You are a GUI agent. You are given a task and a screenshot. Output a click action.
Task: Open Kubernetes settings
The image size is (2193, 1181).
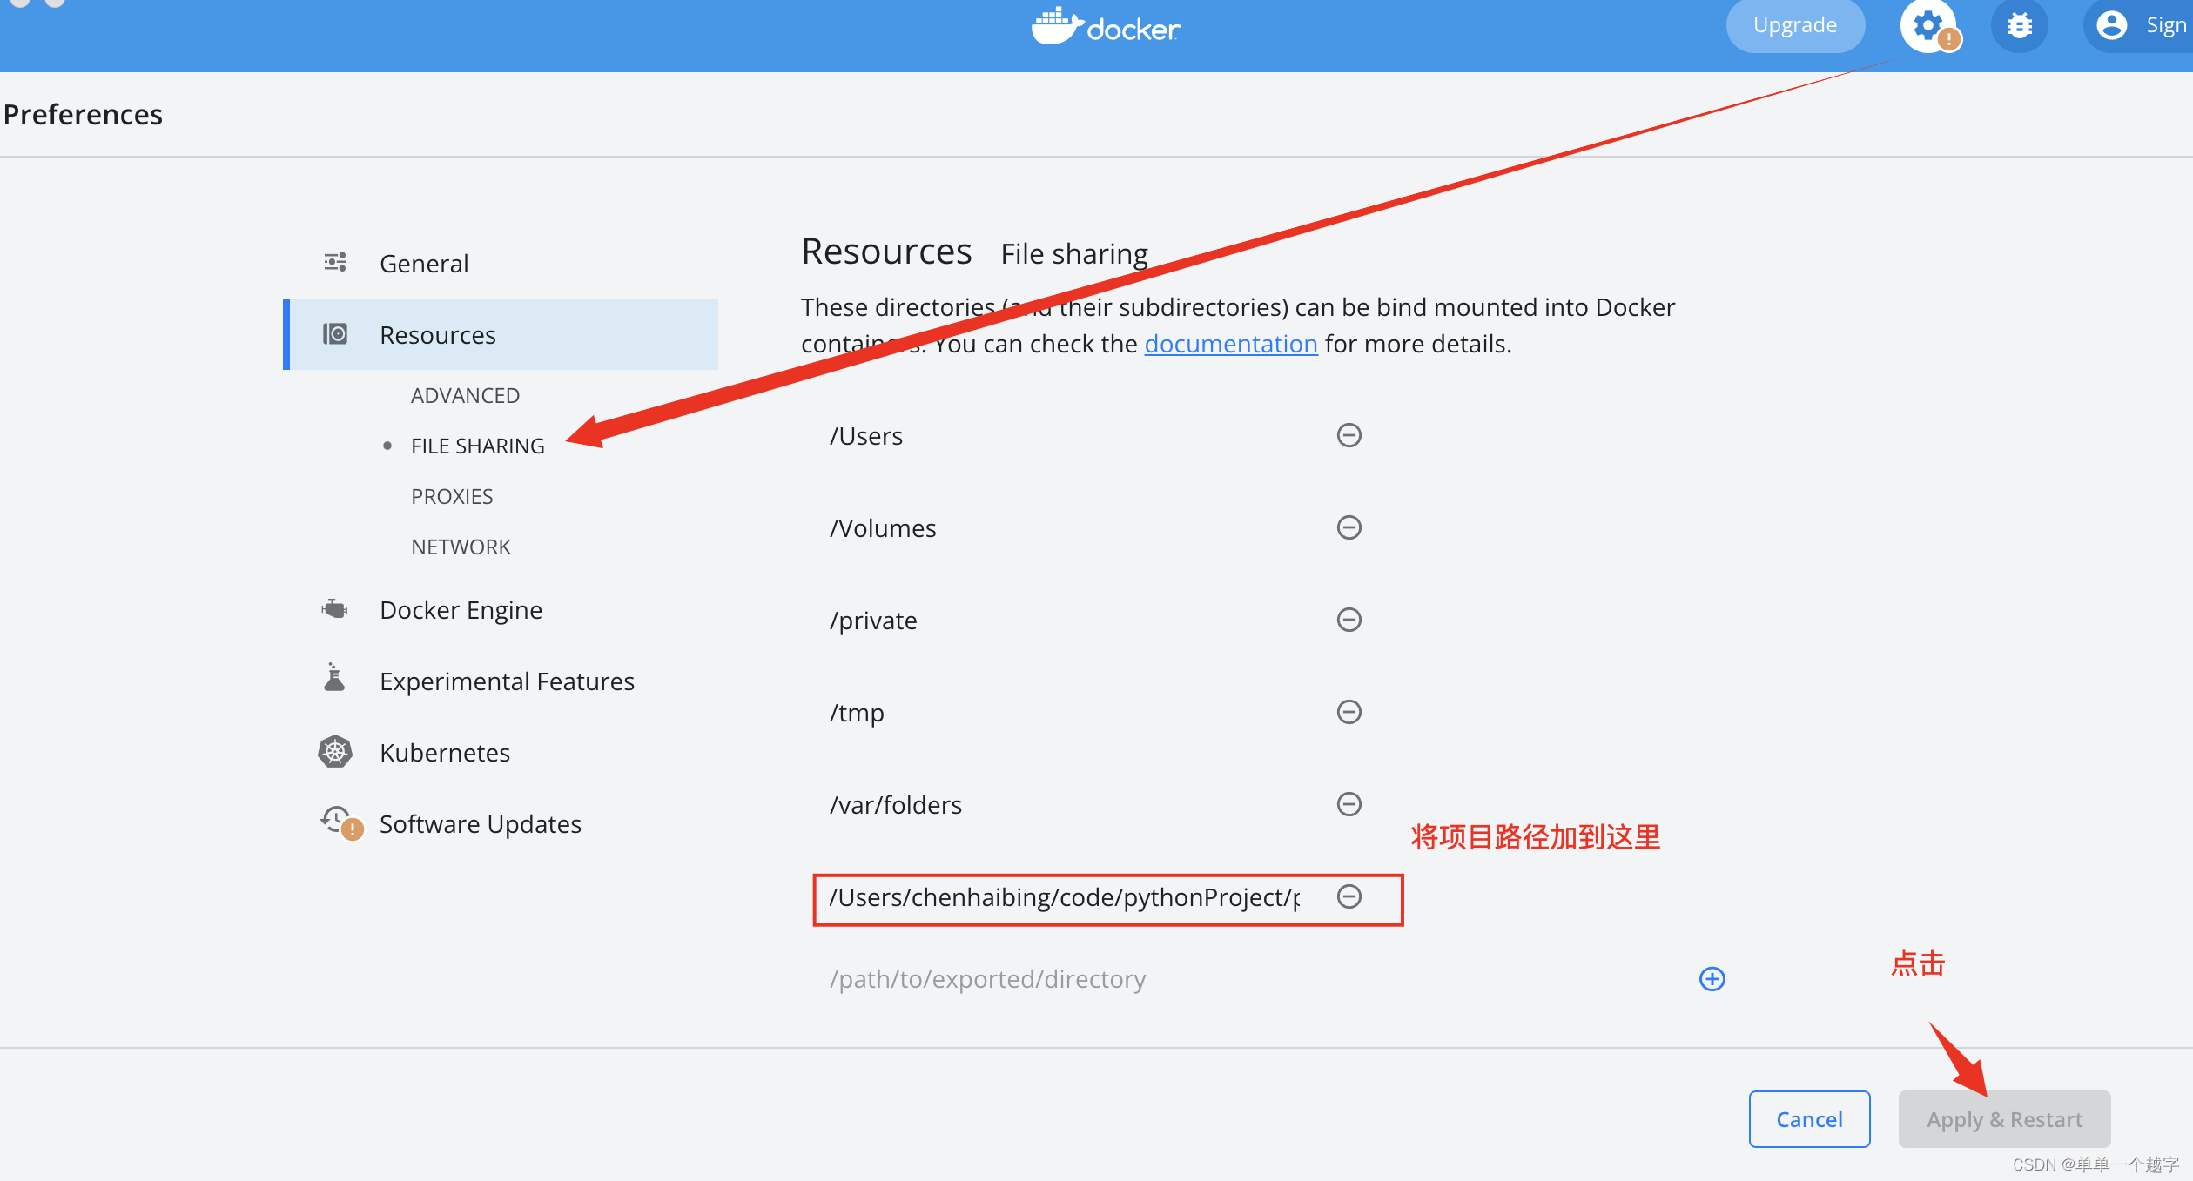pyautogui.click(x=501, y=753)
